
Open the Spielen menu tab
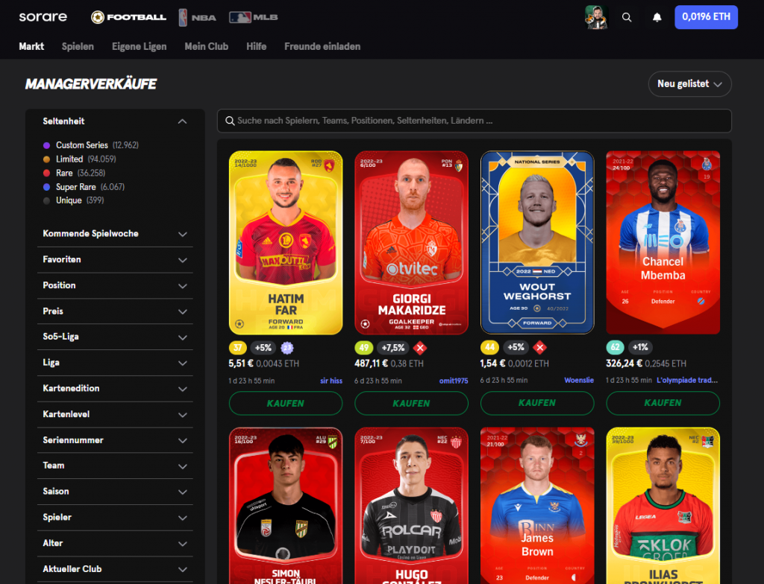click(x=78, y=47)
